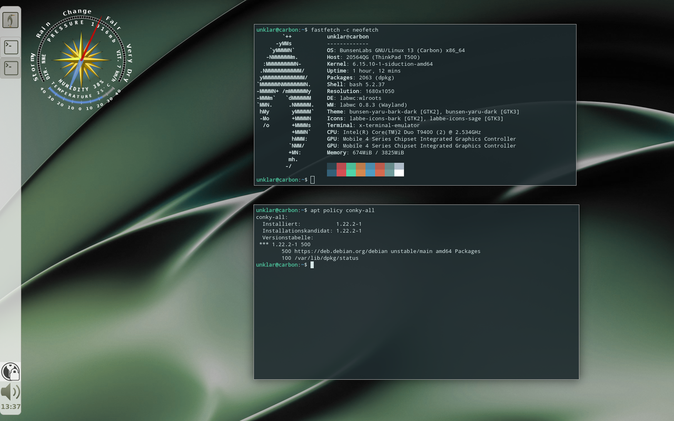
Task: Open the penguin launcher menu in the panel
Action: pyautogui.click(x=11, y=21)
